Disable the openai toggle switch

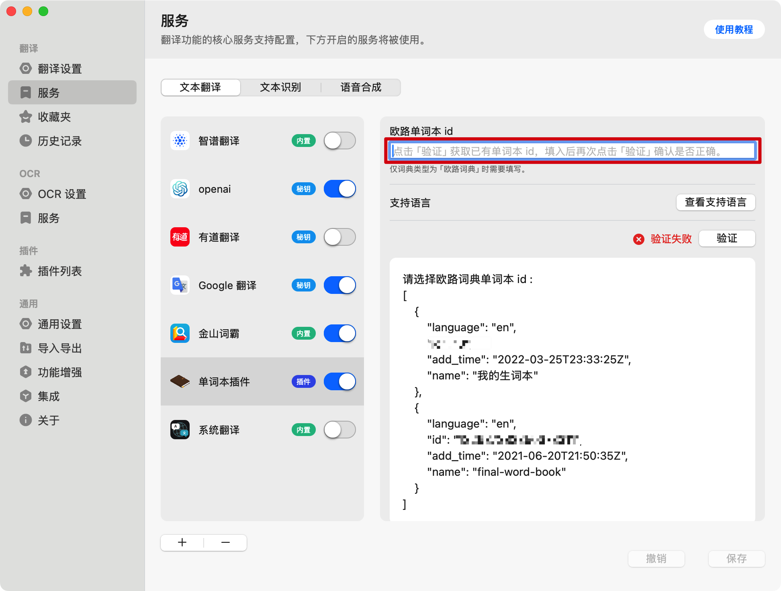[x=339, y=189]
